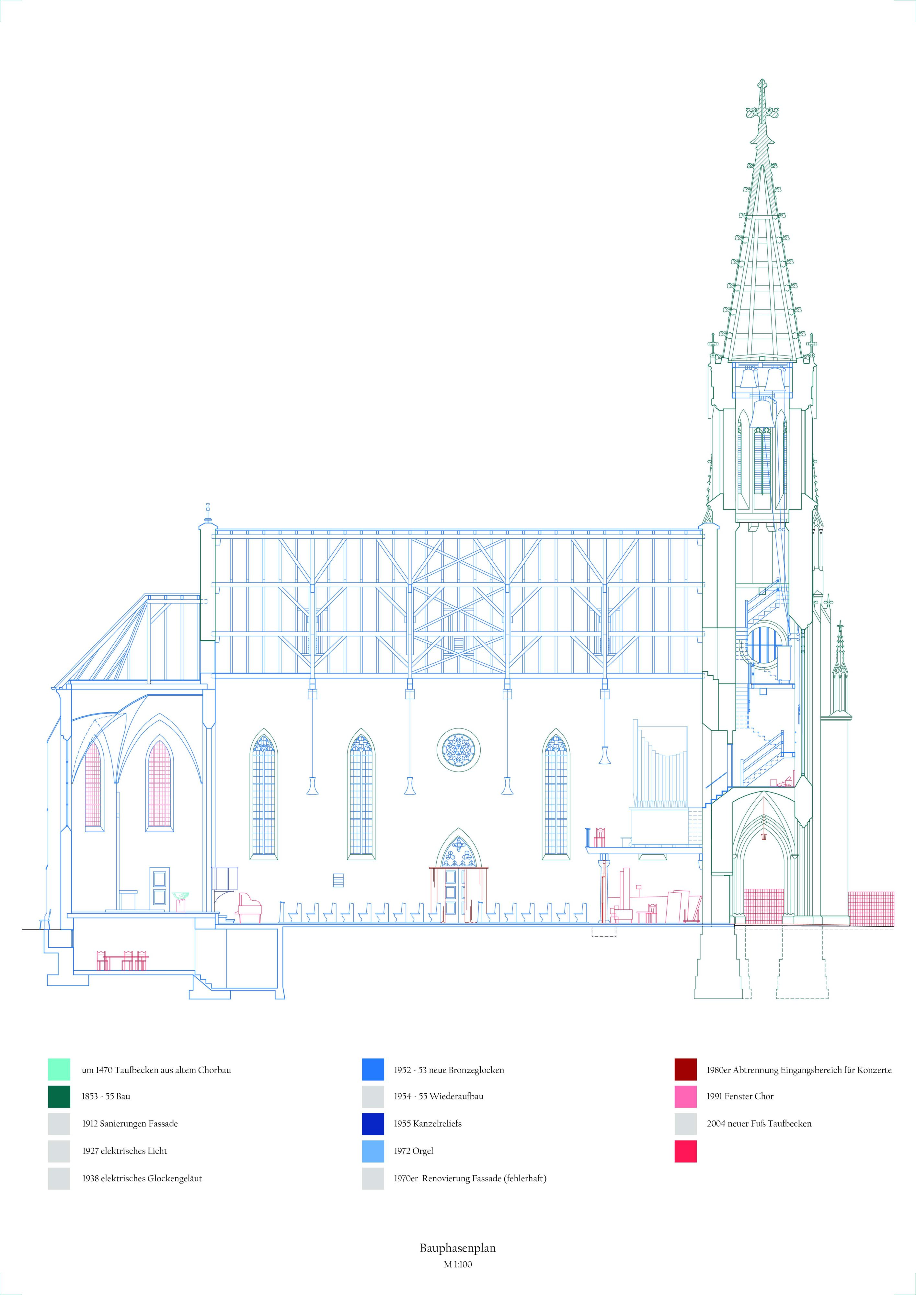The width and height of the screenshot is (916, 1295).
Task: Click the text '1938 elektrisches Glockengeläut'
Action: click(142, 1178)
